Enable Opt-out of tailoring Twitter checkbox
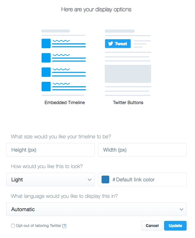 tap(13, 226)
